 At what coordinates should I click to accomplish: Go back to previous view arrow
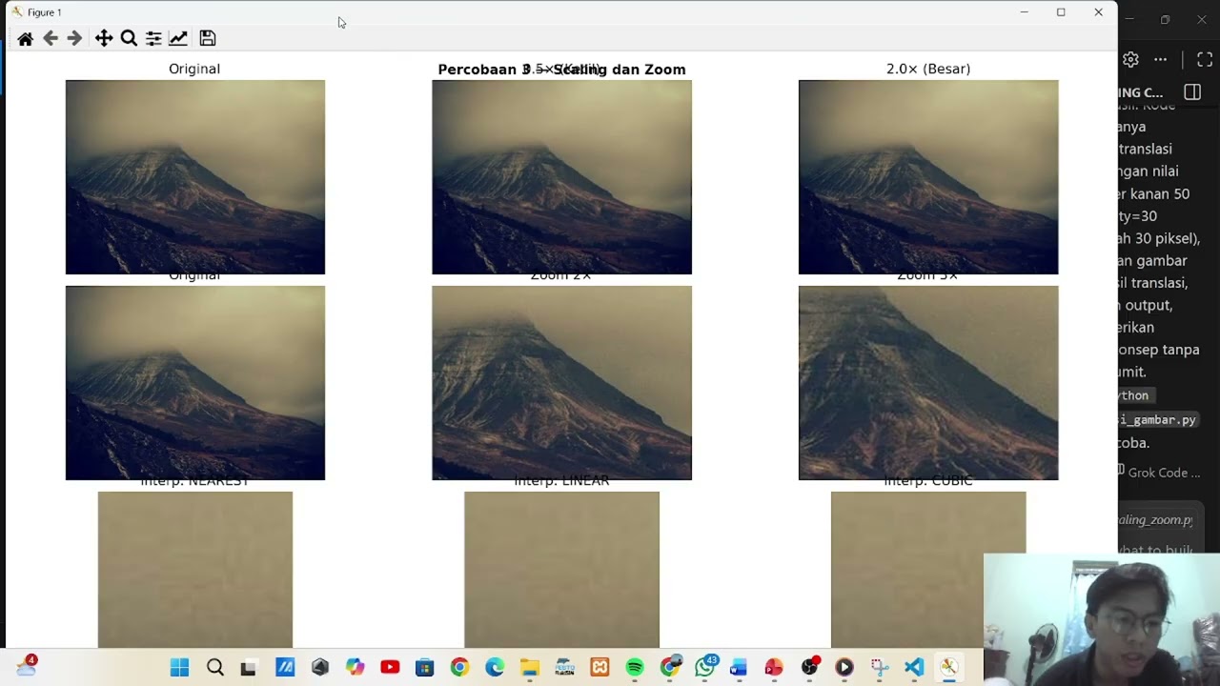click(51, 38)
